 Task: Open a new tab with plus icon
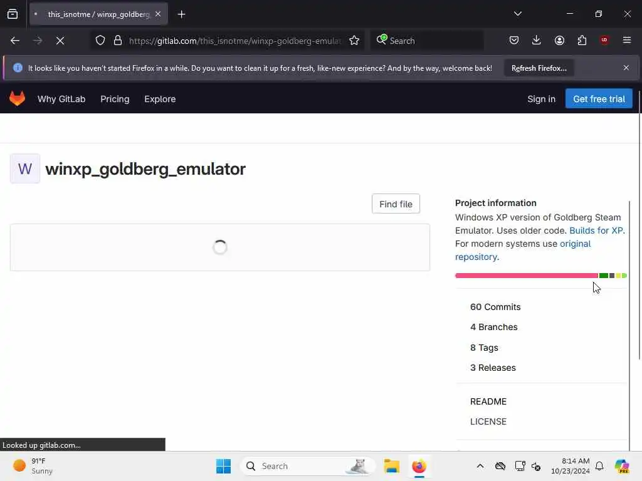click(x=181, y=14)
